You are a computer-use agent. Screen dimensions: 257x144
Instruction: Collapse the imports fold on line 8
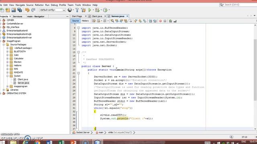tap(79, 28)
